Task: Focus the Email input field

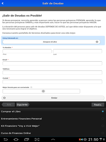Action: click(x=52, y=63)
